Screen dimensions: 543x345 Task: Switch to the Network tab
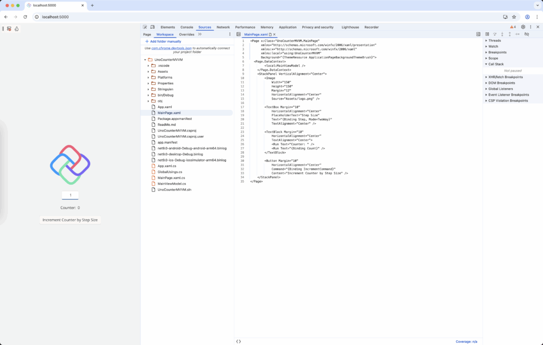click(223, 27)
